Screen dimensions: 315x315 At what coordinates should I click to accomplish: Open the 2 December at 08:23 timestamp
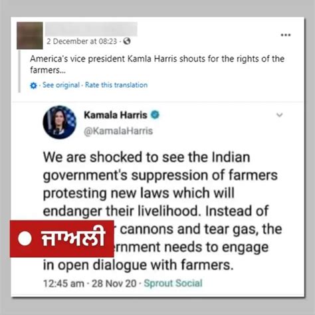(x=82, y=41)
